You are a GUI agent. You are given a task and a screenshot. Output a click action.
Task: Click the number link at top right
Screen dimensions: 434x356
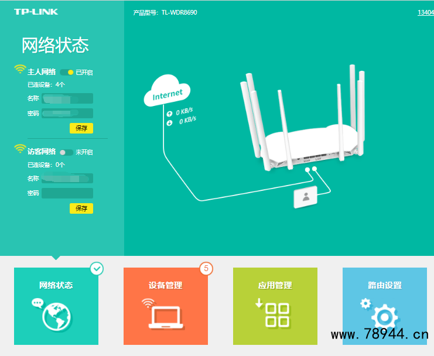tap(426, 12)
